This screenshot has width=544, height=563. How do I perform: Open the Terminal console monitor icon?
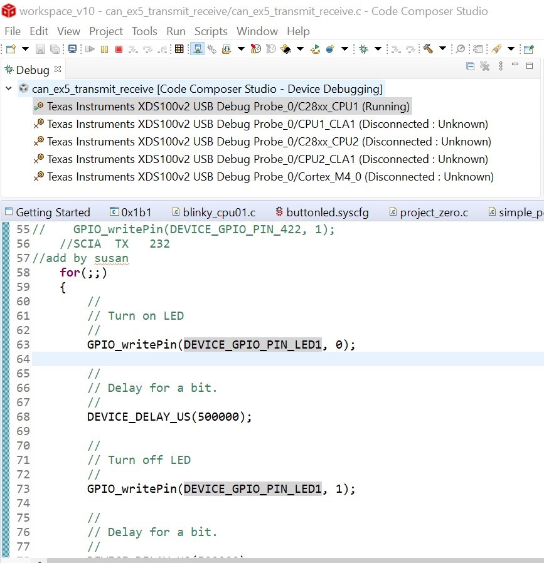[72, 49]
